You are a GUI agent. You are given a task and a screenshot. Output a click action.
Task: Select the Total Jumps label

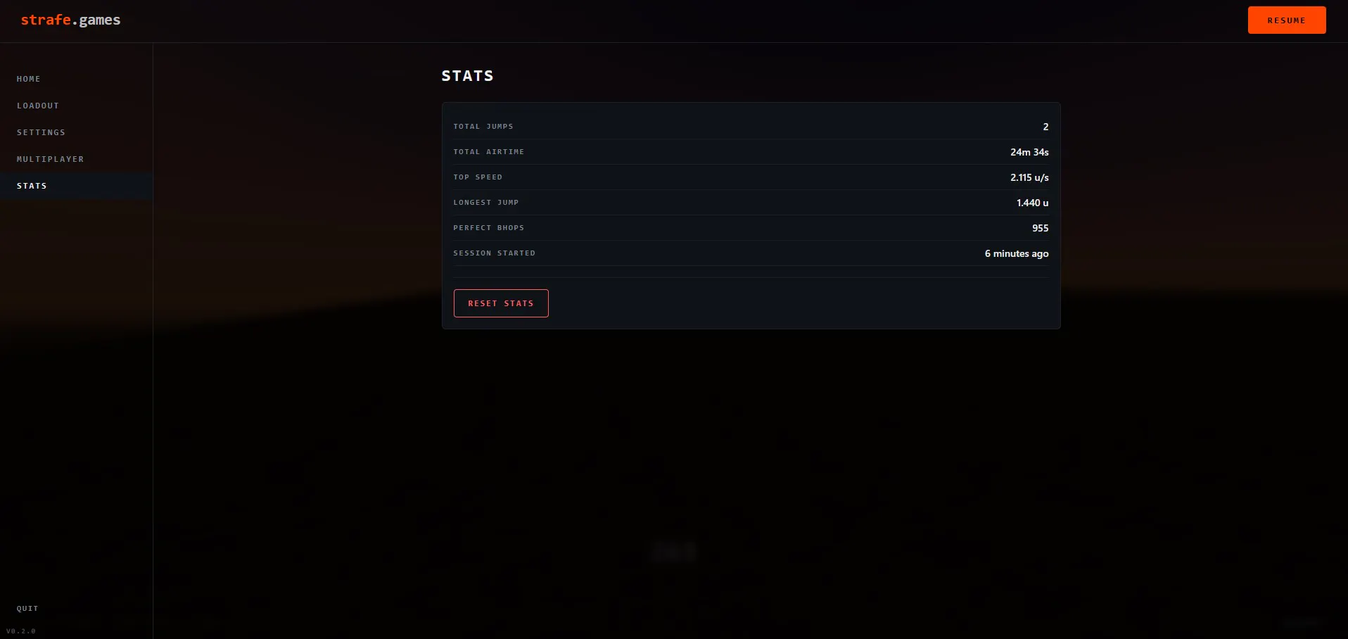tap(483, 127)
